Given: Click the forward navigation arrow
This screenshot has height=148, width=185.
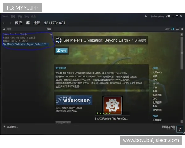Looking at the screenshot, I should (x=9, y=23).
